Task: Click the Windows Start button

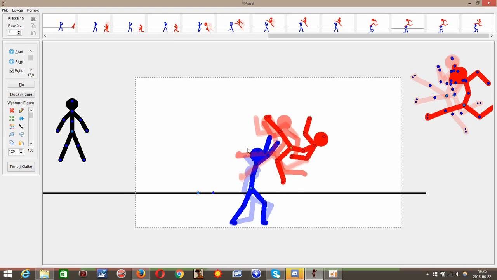Action: (x=7, y=274)
